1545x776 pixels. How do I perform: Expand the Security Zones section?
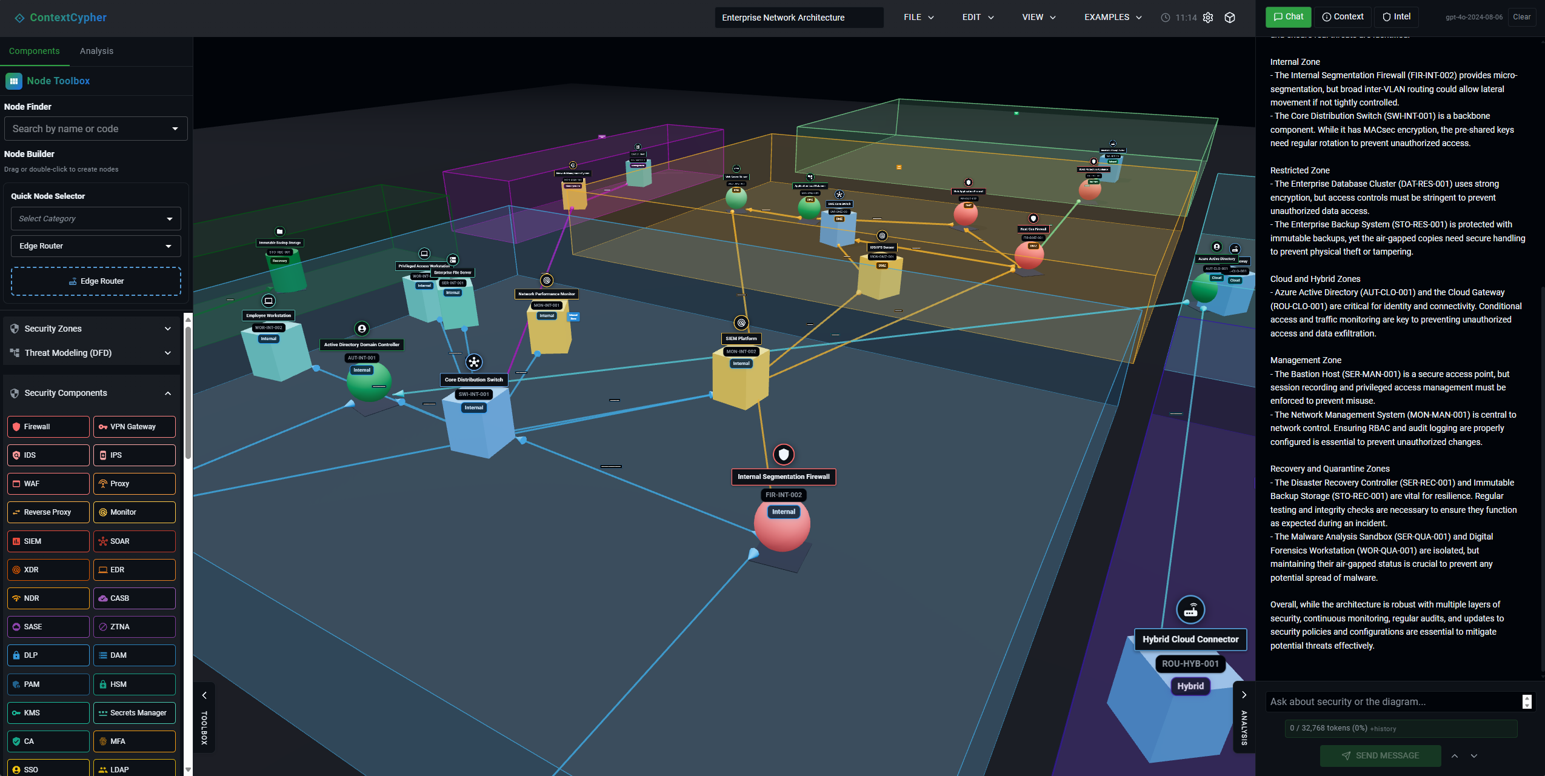tap(92, 328)
